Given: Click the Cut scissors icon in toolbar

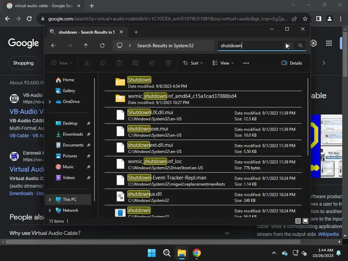Looking at the screenshot, I should coord(87,63).
